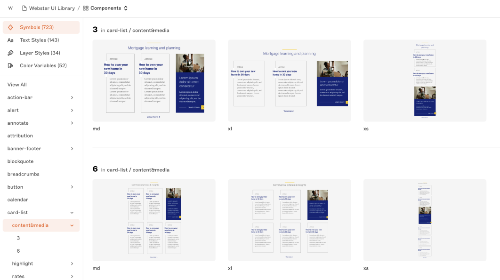Select the calendar component
500x280 pixels.
18,200
